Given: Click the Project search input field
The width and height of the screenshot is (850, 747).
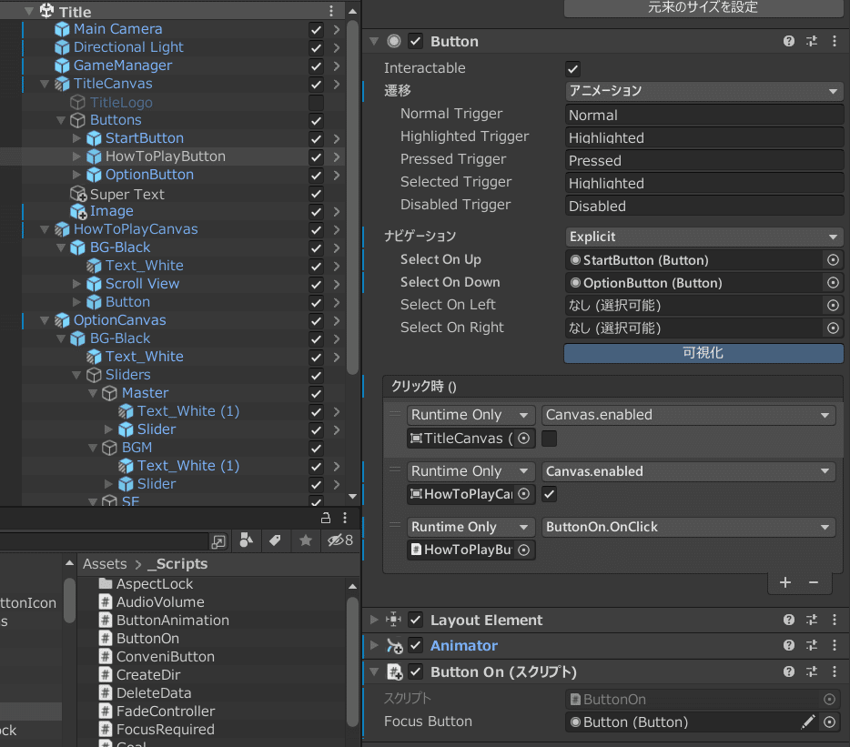Looking at the screenshot, I should (x=103, y=541).
